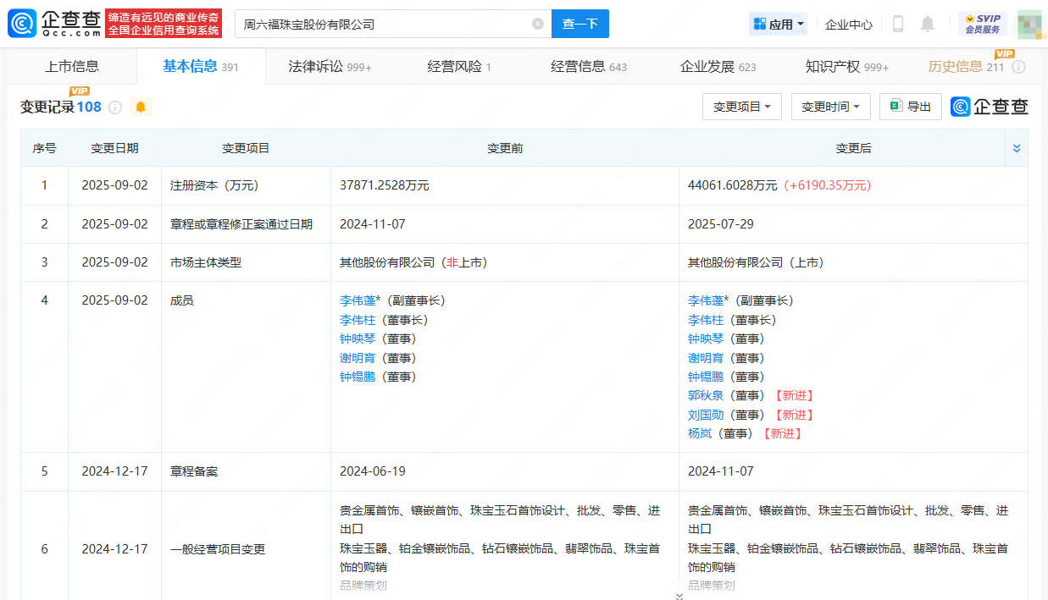Toggle the orange change-alert bell
This screenshot has width=1048, height=600.
[x=140, y=107]
